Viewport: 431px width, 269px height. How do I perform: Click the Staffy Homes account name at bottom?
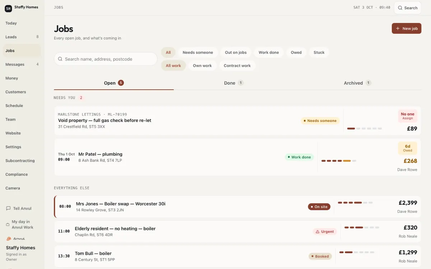20,248
